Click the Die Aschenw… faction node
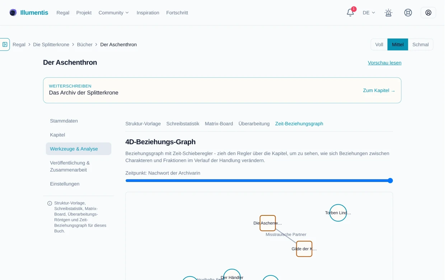The height and width of the screenshot is (280, 448). [x=268, y=223]
